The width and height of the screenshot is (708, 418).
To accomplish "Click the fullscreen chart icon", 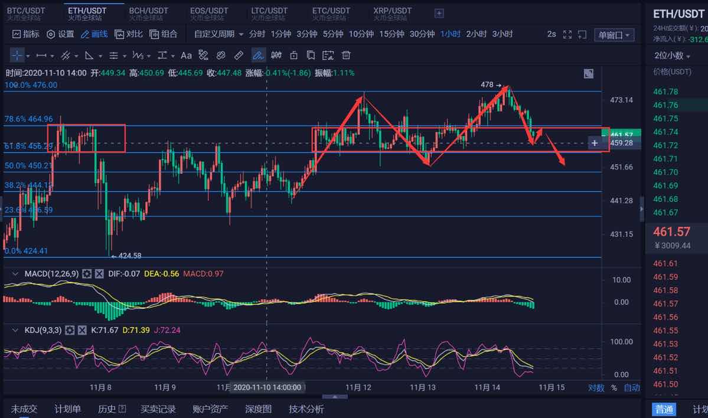I will pyautogui.click(x=568, y=34).
